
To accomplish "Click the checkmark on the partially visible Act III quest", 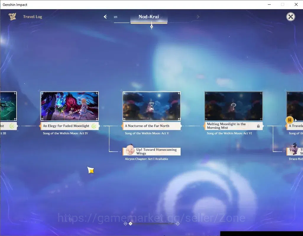I will [12, 126].
